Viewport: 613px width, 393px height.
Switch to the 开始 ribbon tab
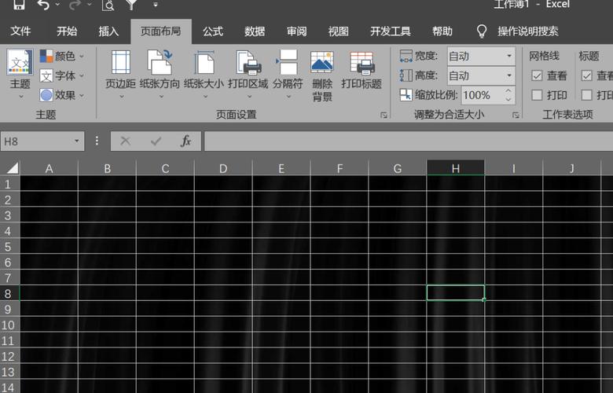pyautogui.click(x=67, y=31)
